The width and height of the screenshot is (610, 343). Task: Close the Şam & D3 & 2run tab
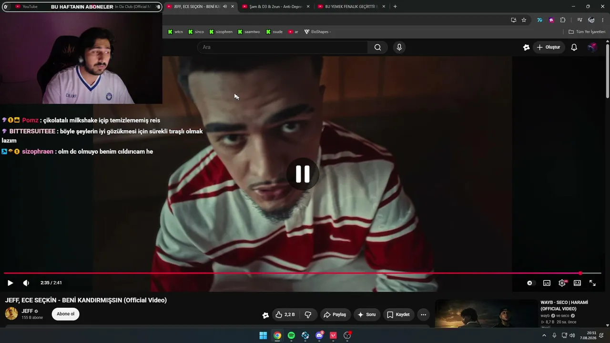click(308, 7)
